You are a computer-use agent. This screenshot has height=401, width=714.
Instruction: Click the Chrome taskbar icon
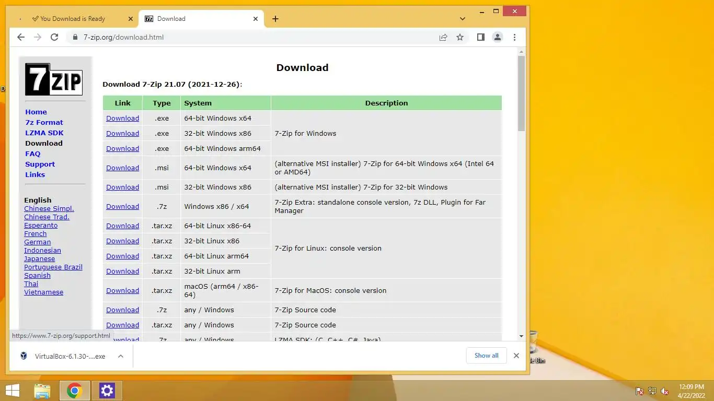tap(75, 391)
